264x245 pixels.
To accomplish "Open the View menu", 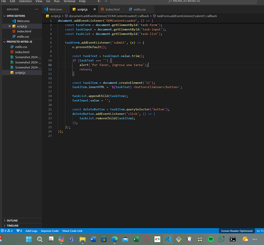I will pyautogui.click(x=39, y=1).
